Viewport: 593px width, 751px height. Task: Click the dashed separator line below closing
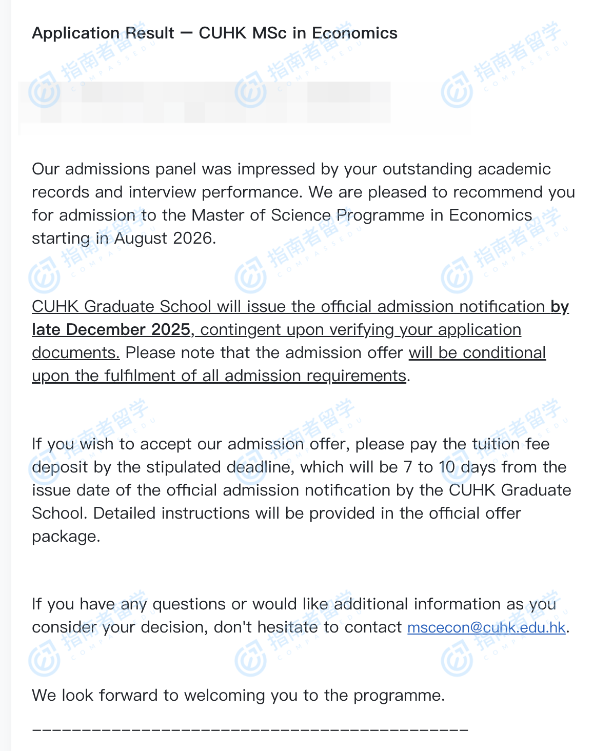[250, 728]
